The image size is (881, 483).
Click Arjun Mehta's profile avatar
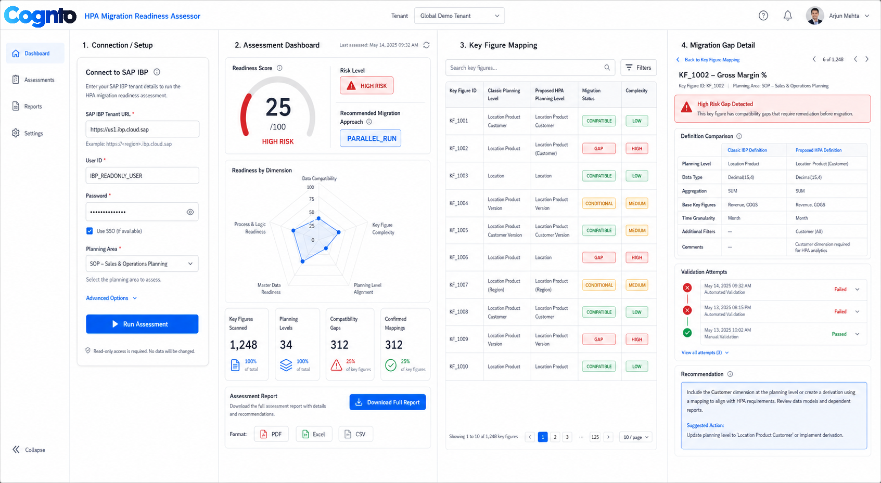pyautogui.click(x=815, y=16)
